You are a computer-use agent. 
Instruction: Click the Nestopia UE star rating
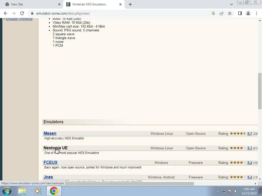[238, 148]
